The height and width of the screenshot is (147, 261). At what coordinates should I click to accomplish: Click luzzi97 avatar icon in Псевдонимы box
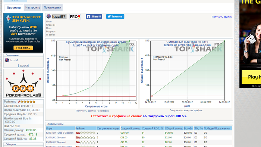7,60
